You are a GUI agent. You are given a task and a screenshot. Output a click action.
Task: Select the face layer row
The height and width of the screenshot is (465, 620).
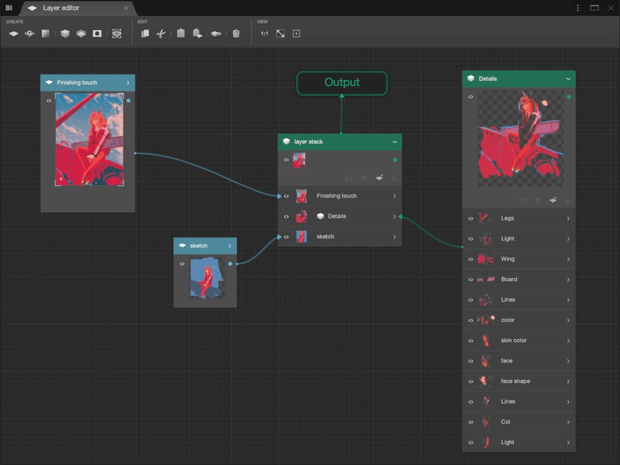519,360
